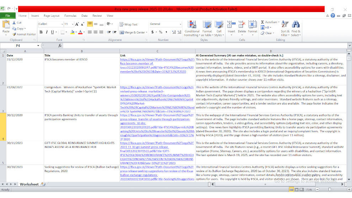Click the Microsoft Office Help question icon
352x198 pixels.
tap(333, 16)
